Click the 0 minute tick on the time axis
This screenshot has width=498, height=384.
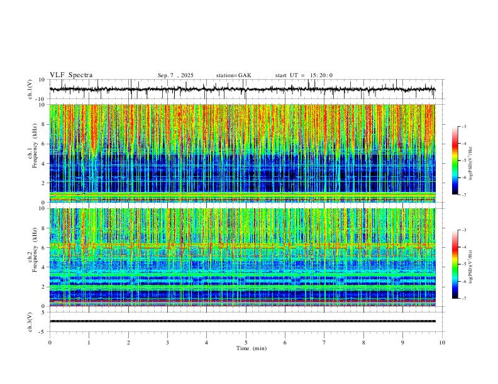tap(50, 343)
